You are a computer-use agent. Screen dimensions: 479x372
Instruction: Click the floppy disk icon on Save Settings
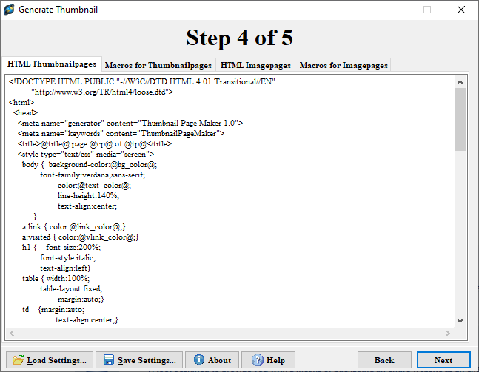coord(108,359)
